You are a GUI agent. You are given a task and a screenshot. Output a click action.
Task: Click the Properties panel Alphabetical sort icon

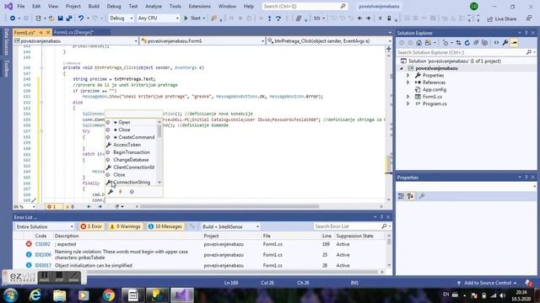click(410, 196)
